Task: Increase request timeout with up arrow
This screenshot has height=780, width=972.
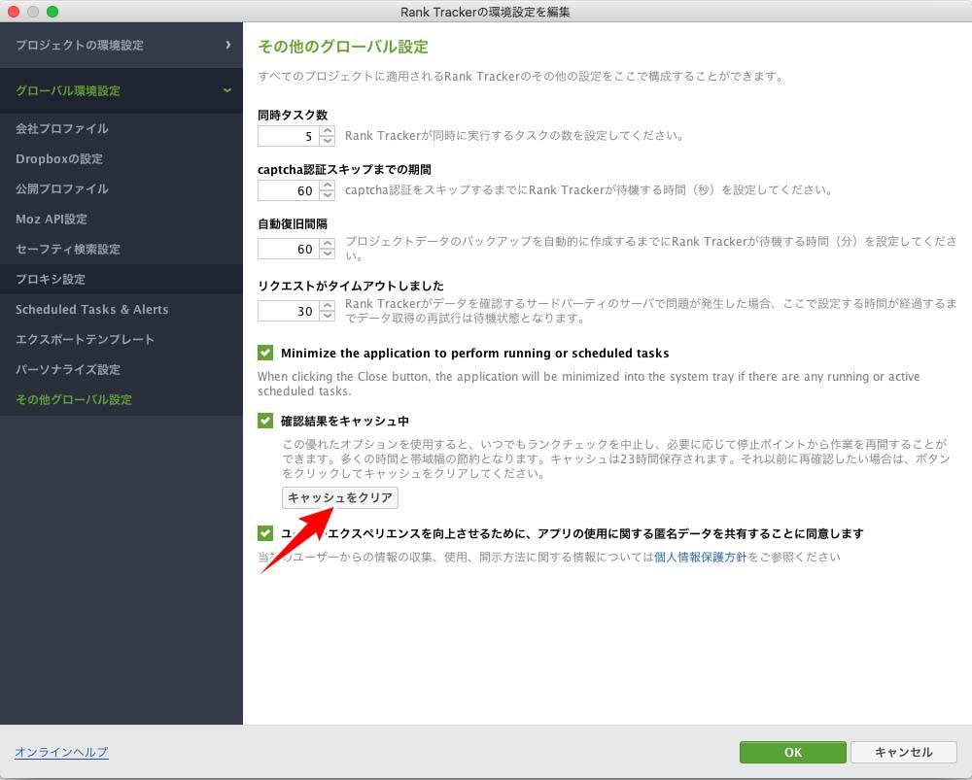Action: click(328, 305)
